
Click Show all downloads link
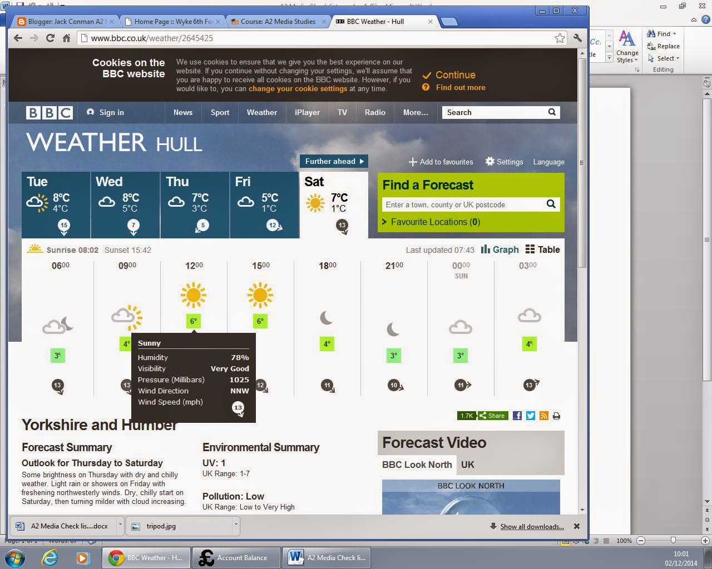point(532,526)
